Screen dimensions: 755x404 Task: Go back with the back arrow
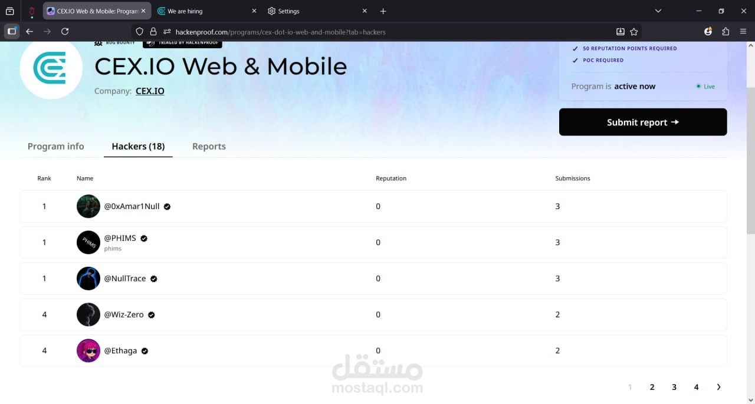click(29, 31)
